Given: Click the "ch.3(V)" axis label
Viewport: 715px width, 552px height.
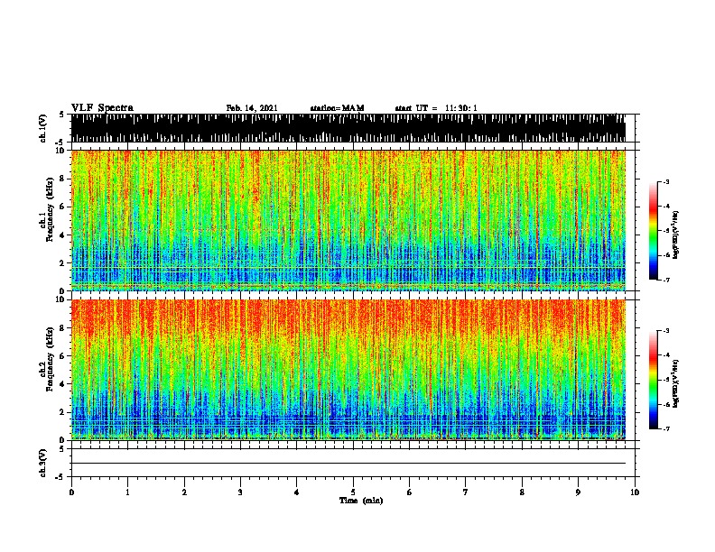Looking at the screenshot, I should coord(43,463).
